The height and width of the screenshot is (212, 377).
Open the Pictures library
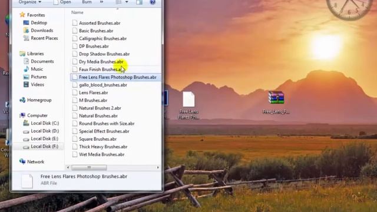tap(35, 77)
